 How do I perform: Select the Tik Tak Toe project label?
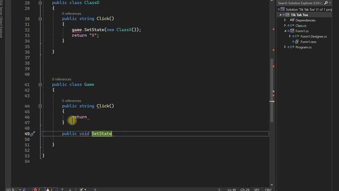[x=299, y=15]
